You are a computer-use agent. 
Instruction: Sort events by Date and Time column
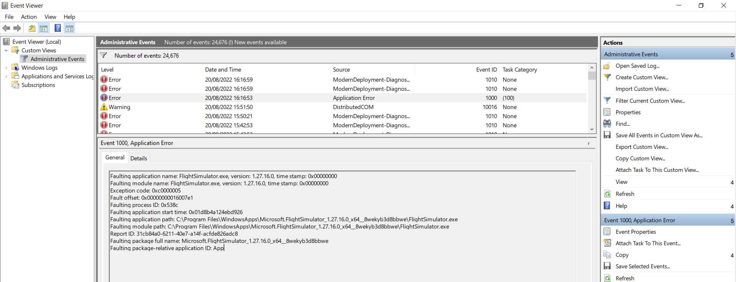click(266, 70)
